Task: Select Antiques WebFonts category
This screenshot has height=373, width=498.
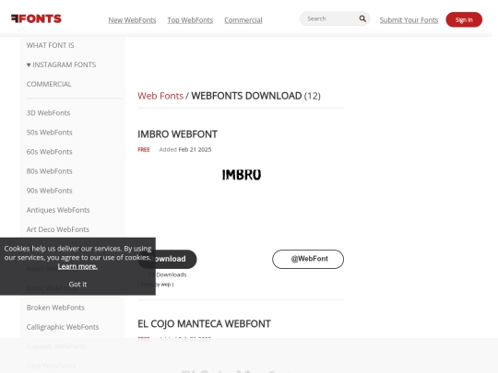Action: [x=58, y=210]
